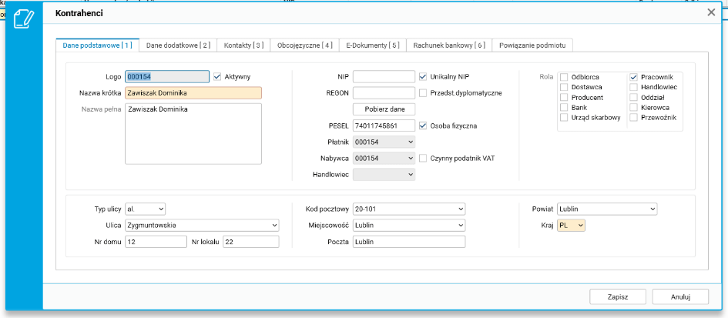
Task: Uncheck the Unikalny NIP checkbox
Action: tap(422, 76)
